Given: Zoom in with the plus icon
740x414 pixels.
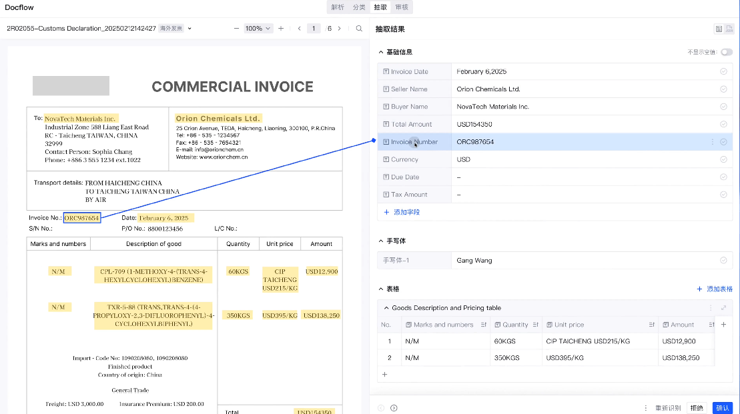Looking at the screenshot, I should pyautogui.click(x=281, y=29).
